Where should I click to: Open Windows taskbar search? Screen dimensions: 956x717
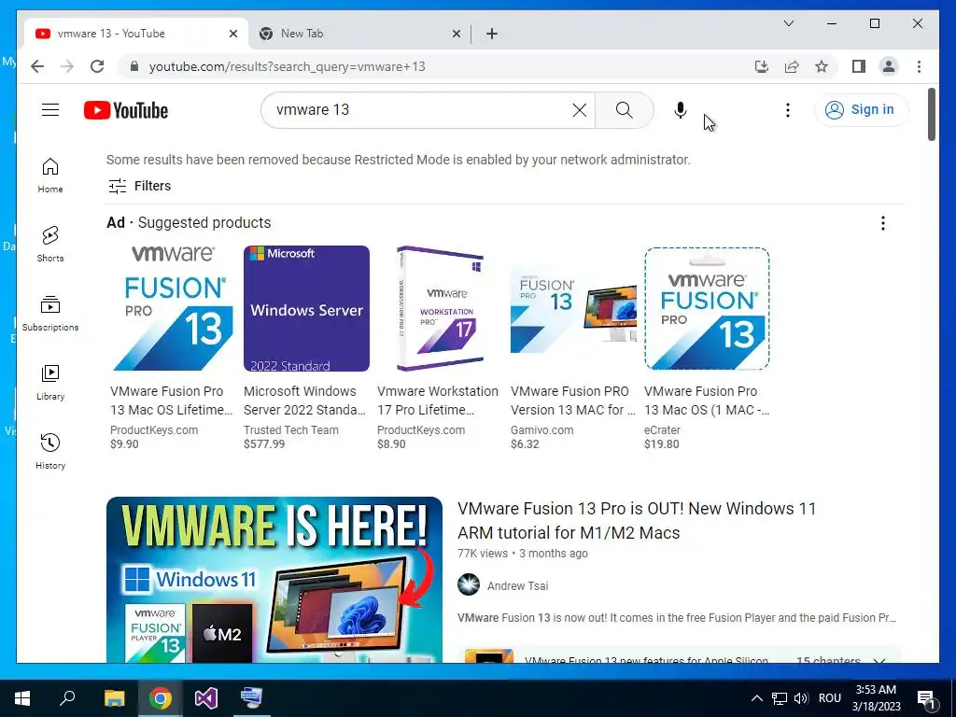tap(67, 698)
